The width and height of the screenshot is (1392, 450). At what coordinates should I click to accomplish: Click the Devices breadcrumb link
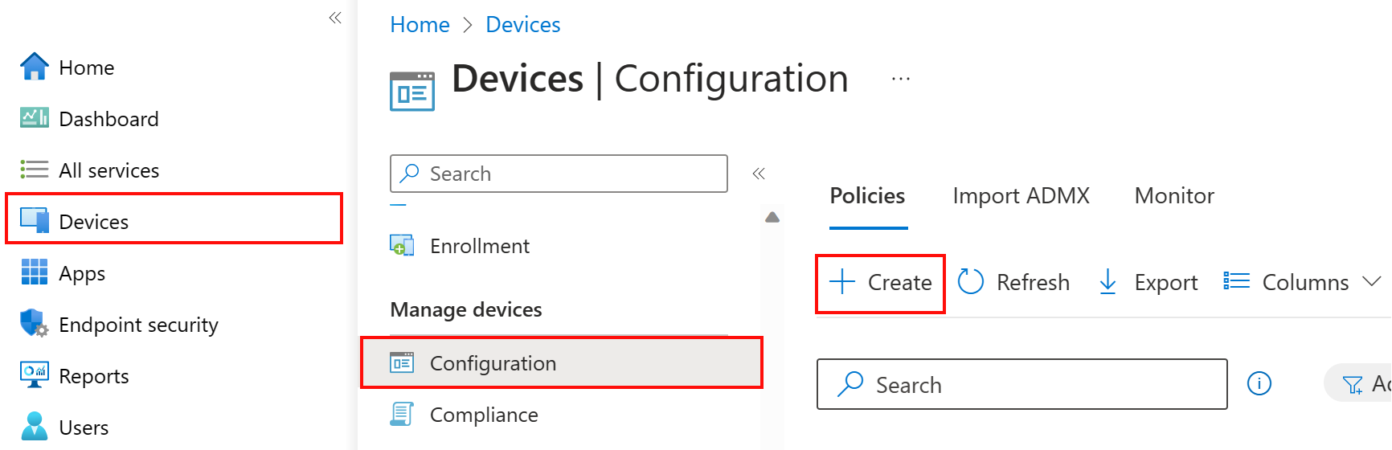point(522,25)
